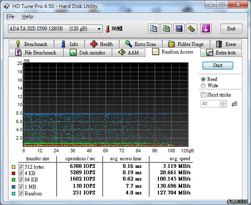Click the blue 1 MB color swatch
The image size is (251, 205).
tap(14, 186)
